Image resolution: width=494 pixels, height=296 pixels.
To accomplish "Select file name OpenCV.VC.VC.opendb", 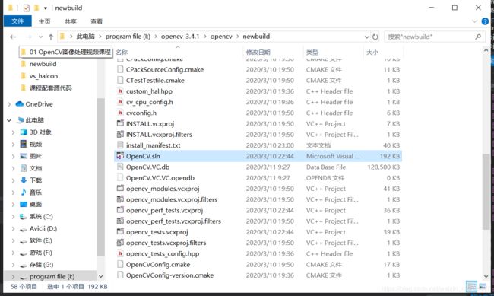I will click(160, 177).
